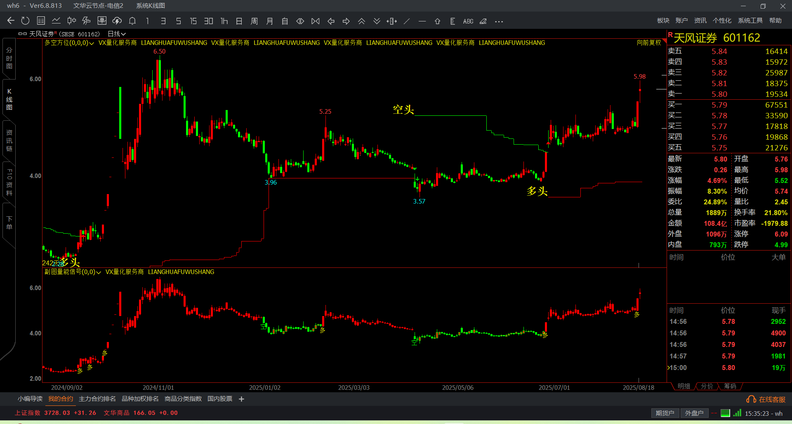Open the quote list icon
Image resolution: width=792 pixels, height=424 pixels.
click(41, 21)
